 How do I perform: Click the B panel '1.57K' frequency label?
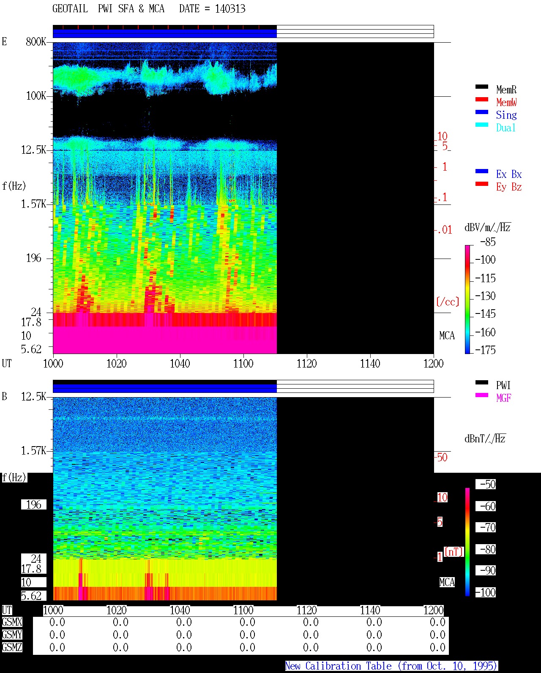[x=34, y=450]
